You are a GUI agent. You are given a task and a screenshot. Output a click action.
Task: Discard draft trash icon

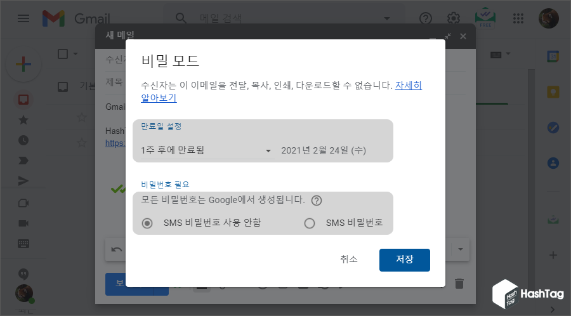(459, 284)
